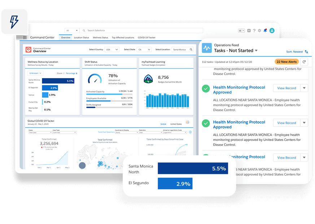The height and width of the screenshot is (224, 315).
Task: Switch COVID tracker to United States view
Action: click(x=176, y=124)
